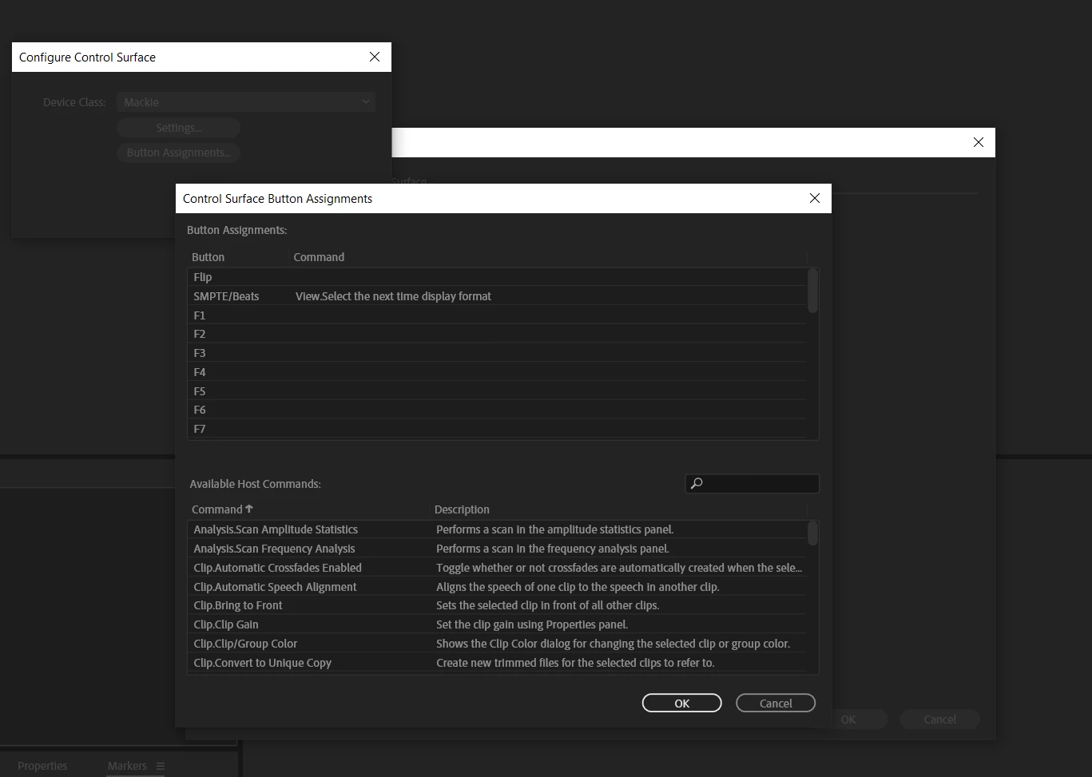Click the Button Assignments list scrollbar thumb
Screen dimensions: 1092x777
coord(813,291)
